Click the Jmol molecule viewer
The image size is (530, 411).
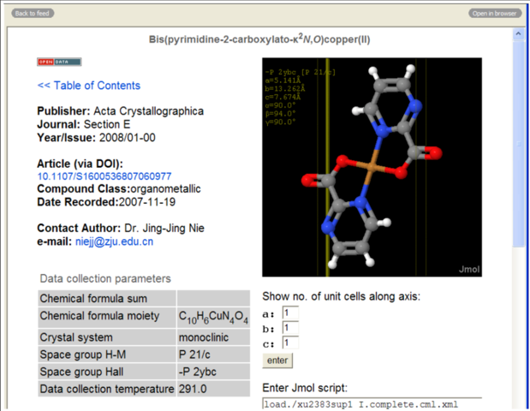click(x=372, y=167)
